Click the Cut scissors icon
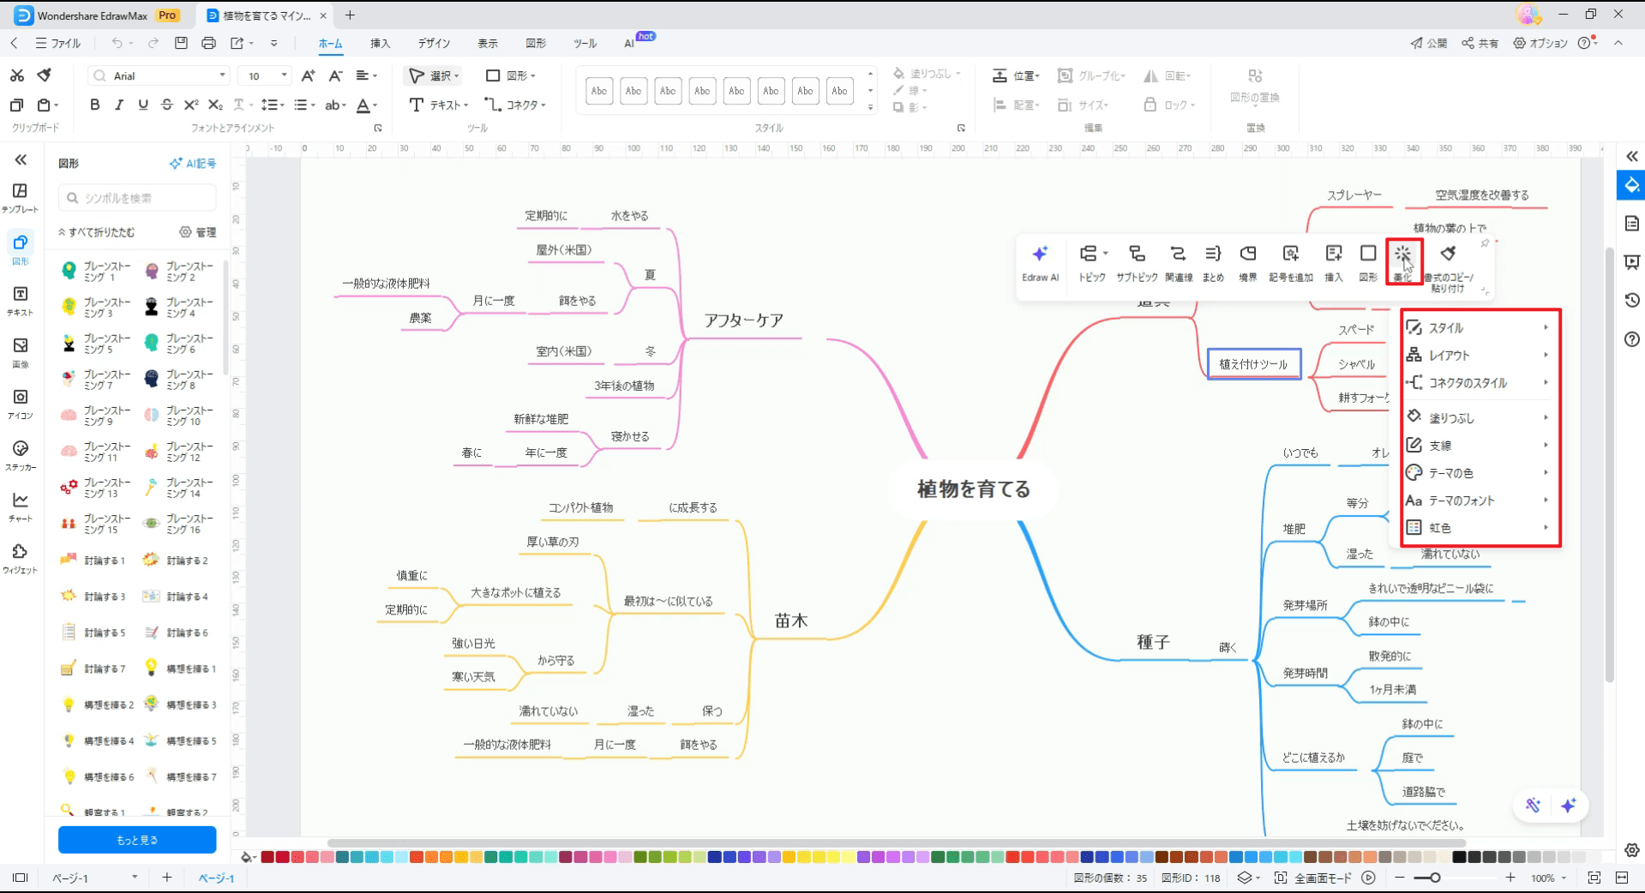 [16, 75]
